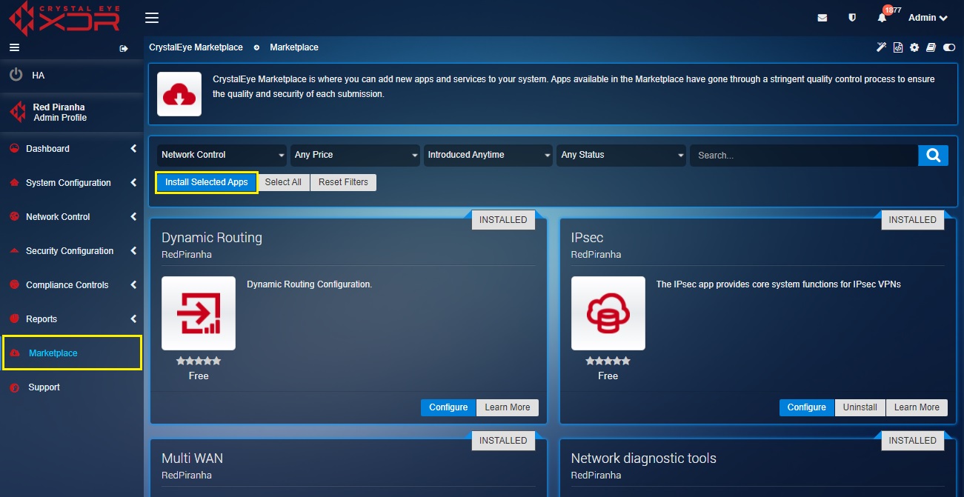Click the sidebar sign-out arrow icon

point(124,48)
